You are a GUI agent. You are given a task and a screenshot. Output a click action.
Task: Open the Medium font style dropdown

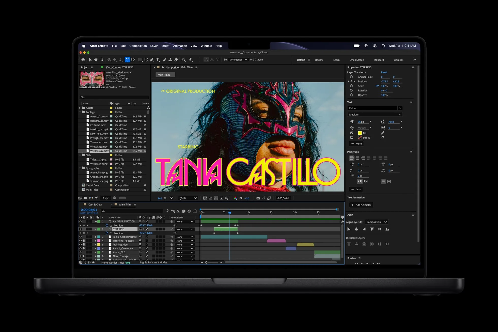375,114
